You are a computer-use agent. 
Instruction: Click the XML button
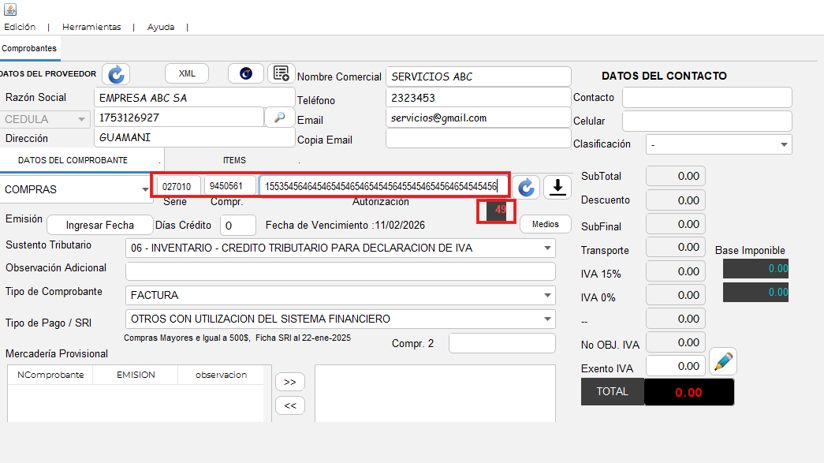coord(187,73)
